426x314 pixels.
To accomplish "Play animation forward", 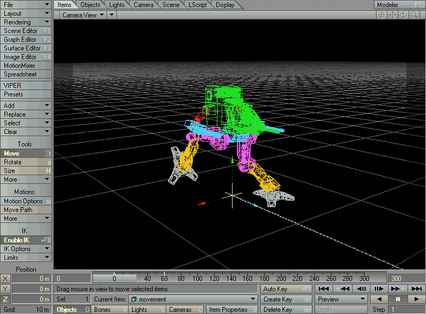I will pyautogui.click(x=416, y=299).
